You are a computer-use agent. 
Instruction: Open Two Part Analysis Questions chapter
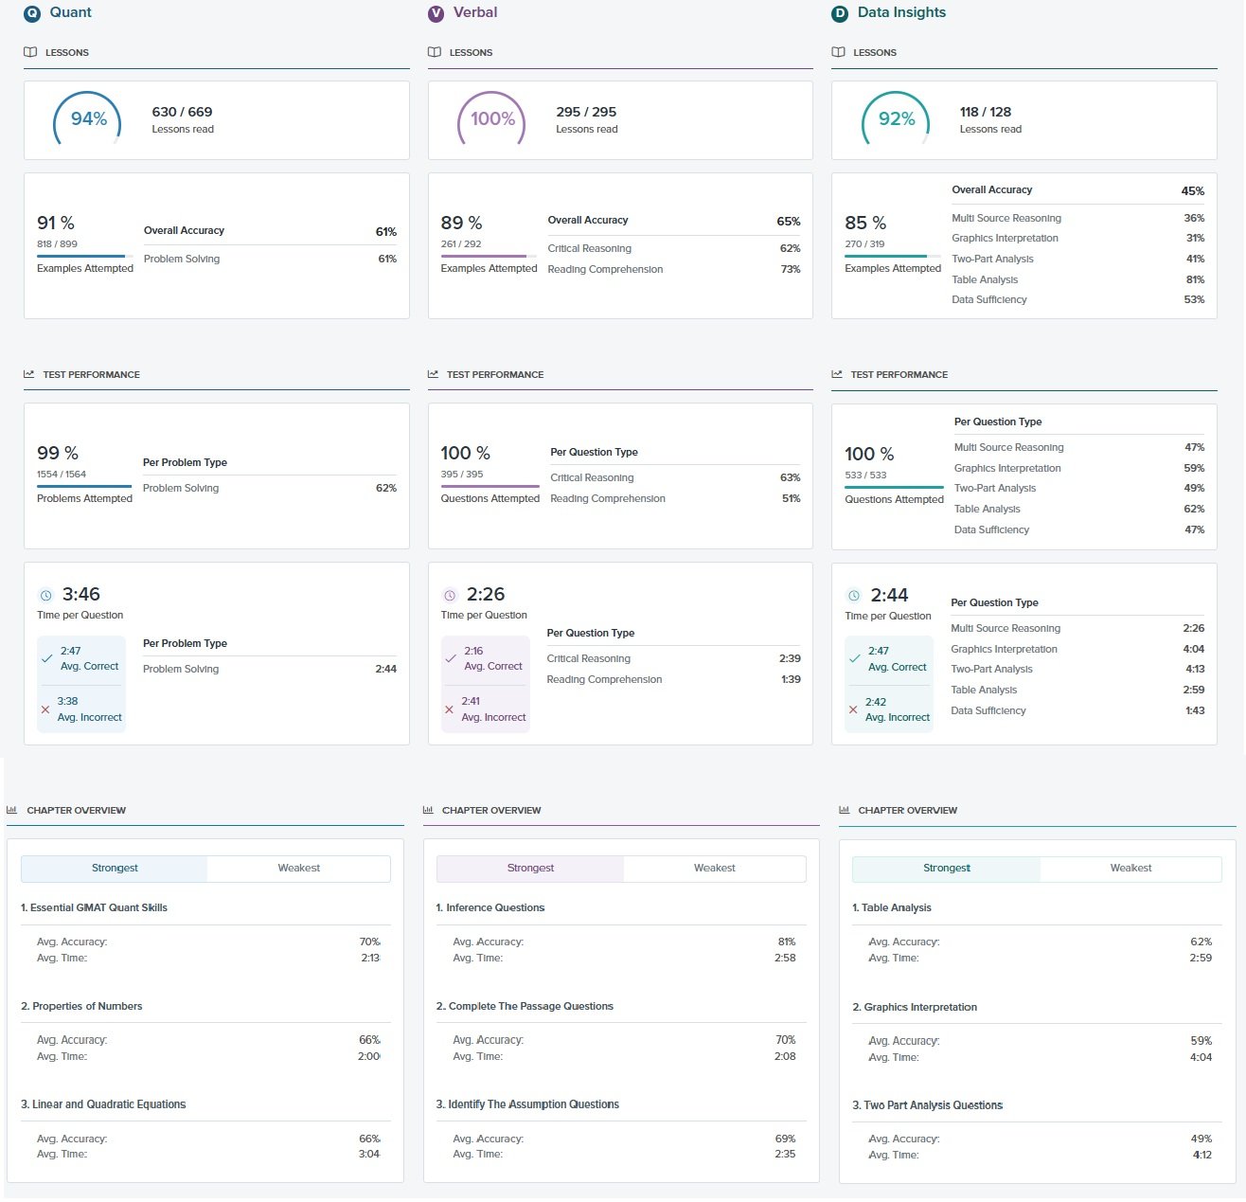pos(928,1105)
